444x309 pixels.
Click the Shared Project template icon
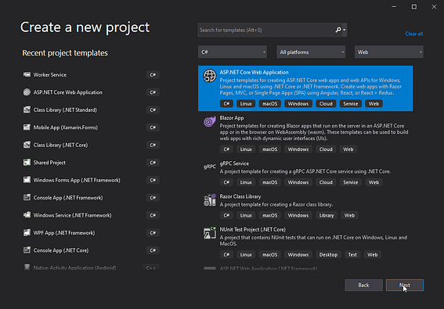(27, 163)
